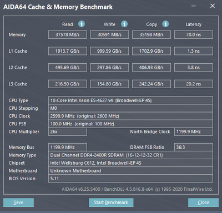Image resolution: width=222 pixels, height=213 pixels.
Task: Minimize the AIDA64 benchmark window
Action: pos(194,6)
